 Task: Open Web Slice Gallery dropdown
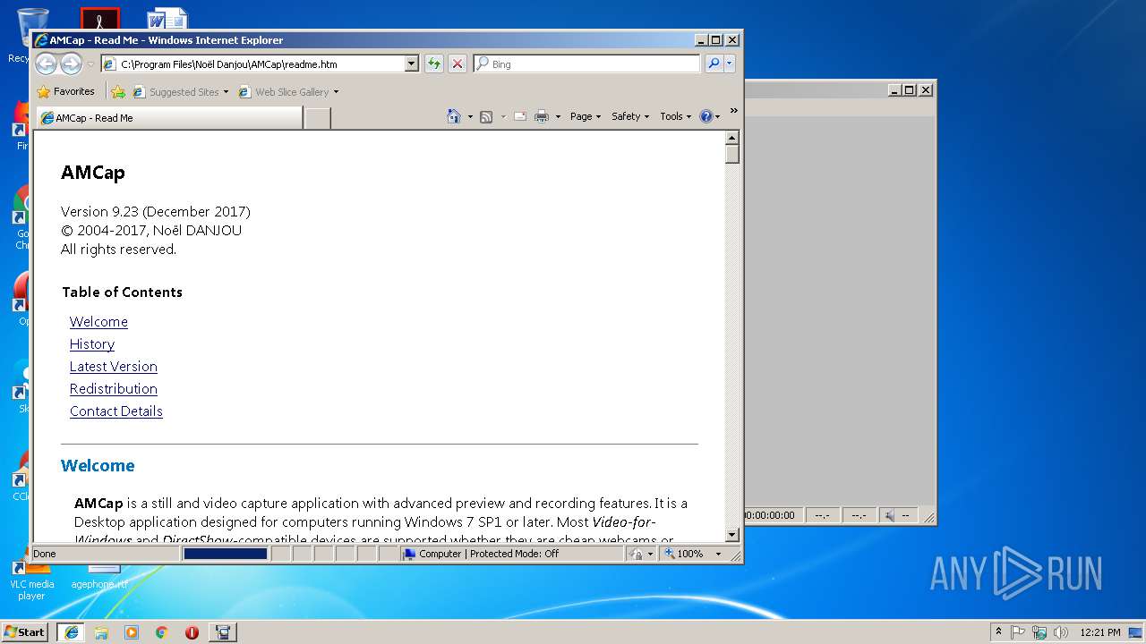pos(336,91)
